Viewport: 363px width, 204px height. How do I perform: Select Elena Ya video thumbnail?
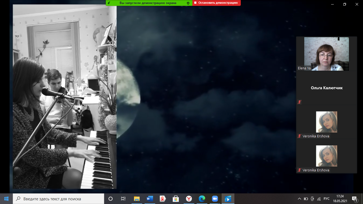click(327, 54)
